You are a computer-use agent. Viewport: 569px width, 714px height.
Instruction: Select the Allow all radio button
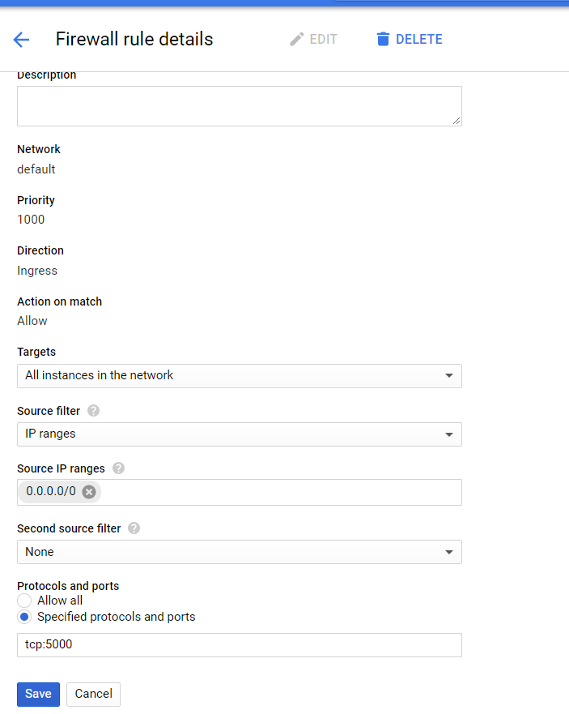24,601
